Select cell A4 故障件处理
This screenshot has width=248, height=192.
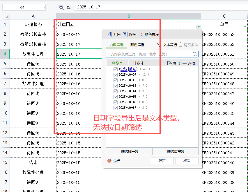(x=33, y=54)
